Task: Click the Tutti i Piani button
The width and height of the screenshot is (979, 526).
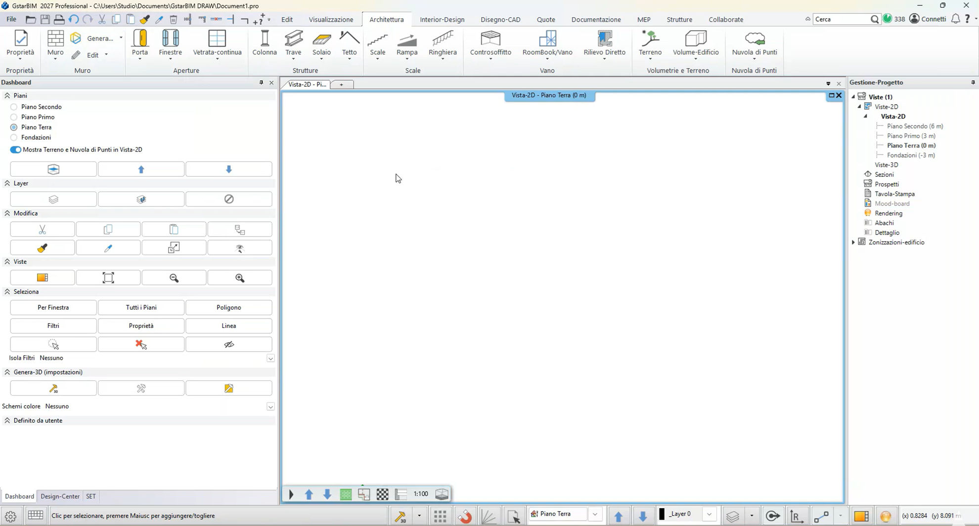Action: pyautogui.click(x=141, y=308)
